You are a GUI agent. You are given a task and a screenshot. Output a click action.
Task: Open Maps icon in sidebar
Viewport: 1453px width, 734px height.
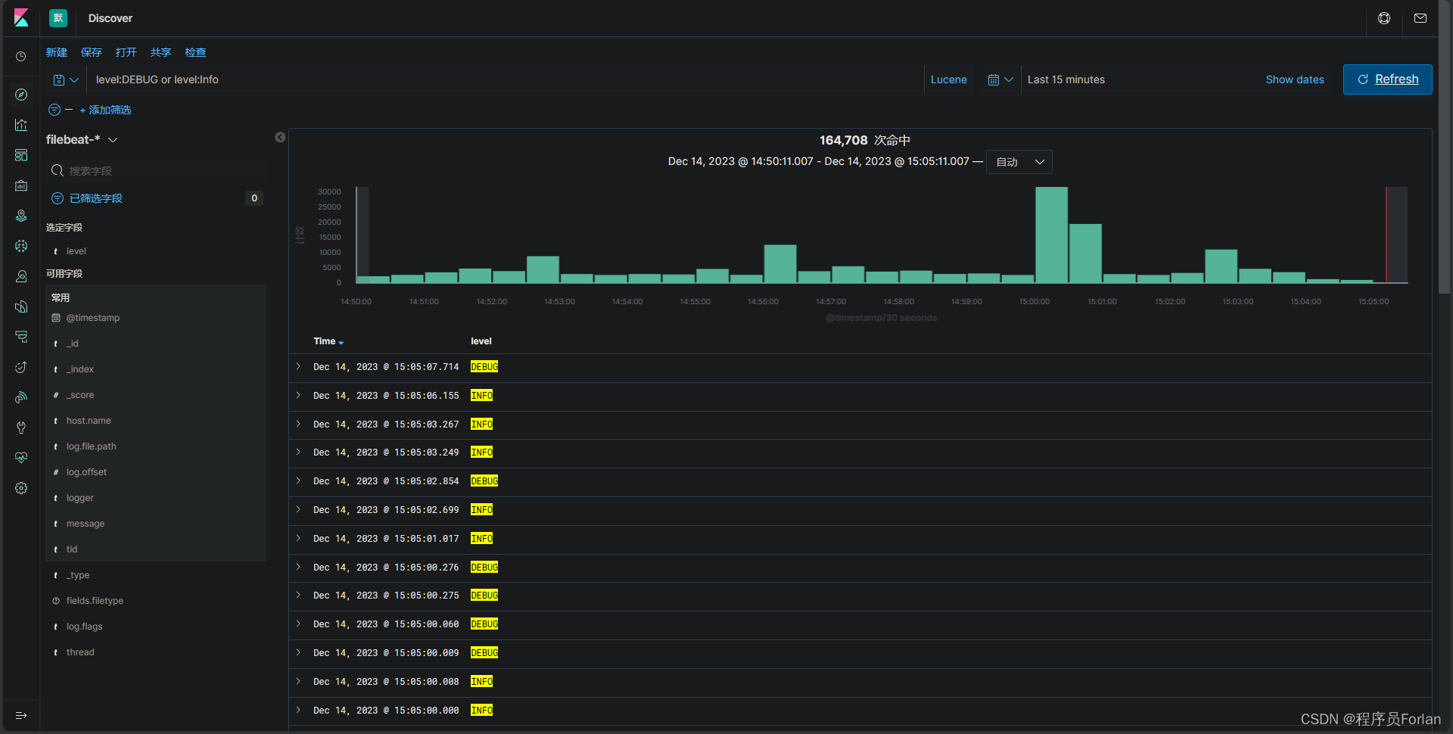[21, 216]
